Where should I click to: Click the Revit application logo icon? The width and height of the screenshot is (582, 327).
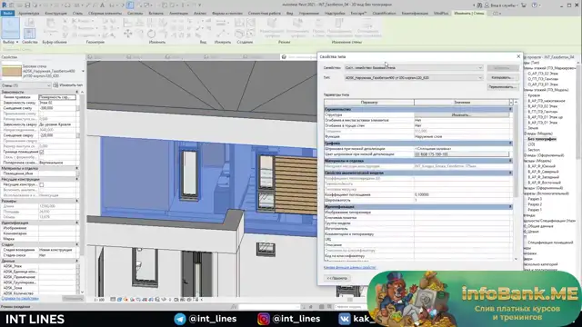[5, 5]
